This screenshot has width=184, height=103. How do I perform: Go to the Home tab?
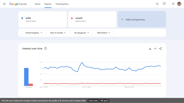click(38, 4)
